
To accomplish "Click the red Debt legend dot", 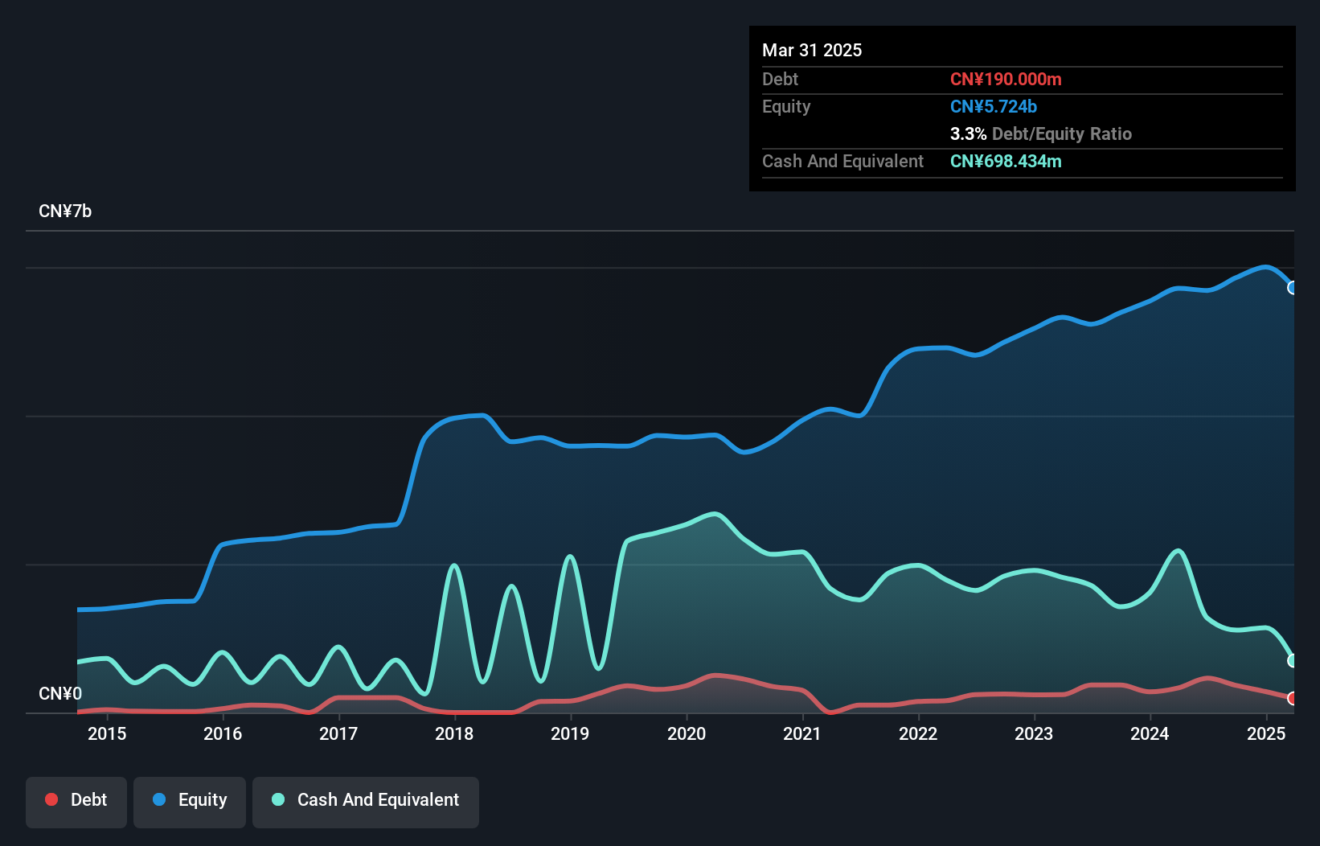I will tap(51, 799).
